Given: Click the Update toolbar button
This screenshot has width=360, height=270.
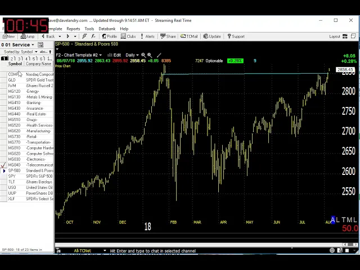Looking at the screenshot, I should 212,36.
